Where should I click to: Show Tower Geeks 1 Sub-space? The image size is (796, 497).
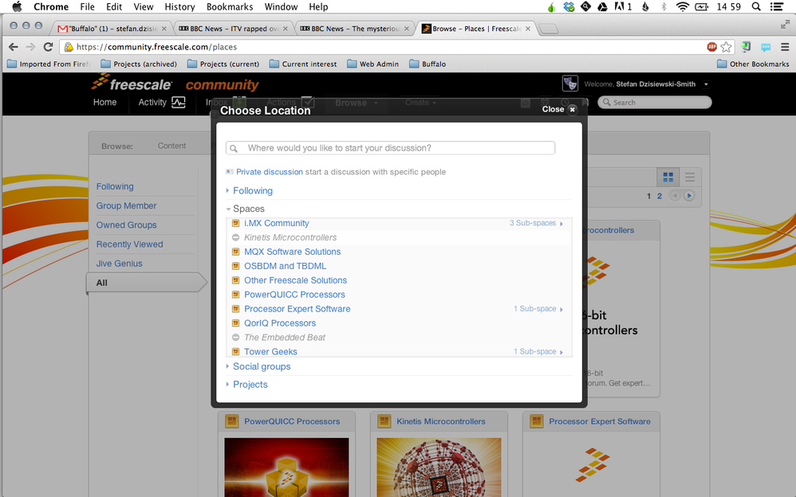tap(538, 351)
